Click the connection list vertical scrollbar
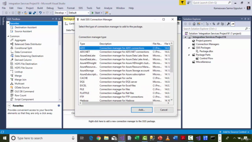This screenshot has width=252, height=142. [x=172, y=59]
